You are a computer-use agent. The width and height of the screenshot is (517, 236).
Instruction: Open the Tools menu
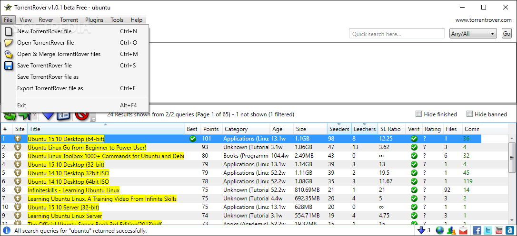[x=117, y=20]
